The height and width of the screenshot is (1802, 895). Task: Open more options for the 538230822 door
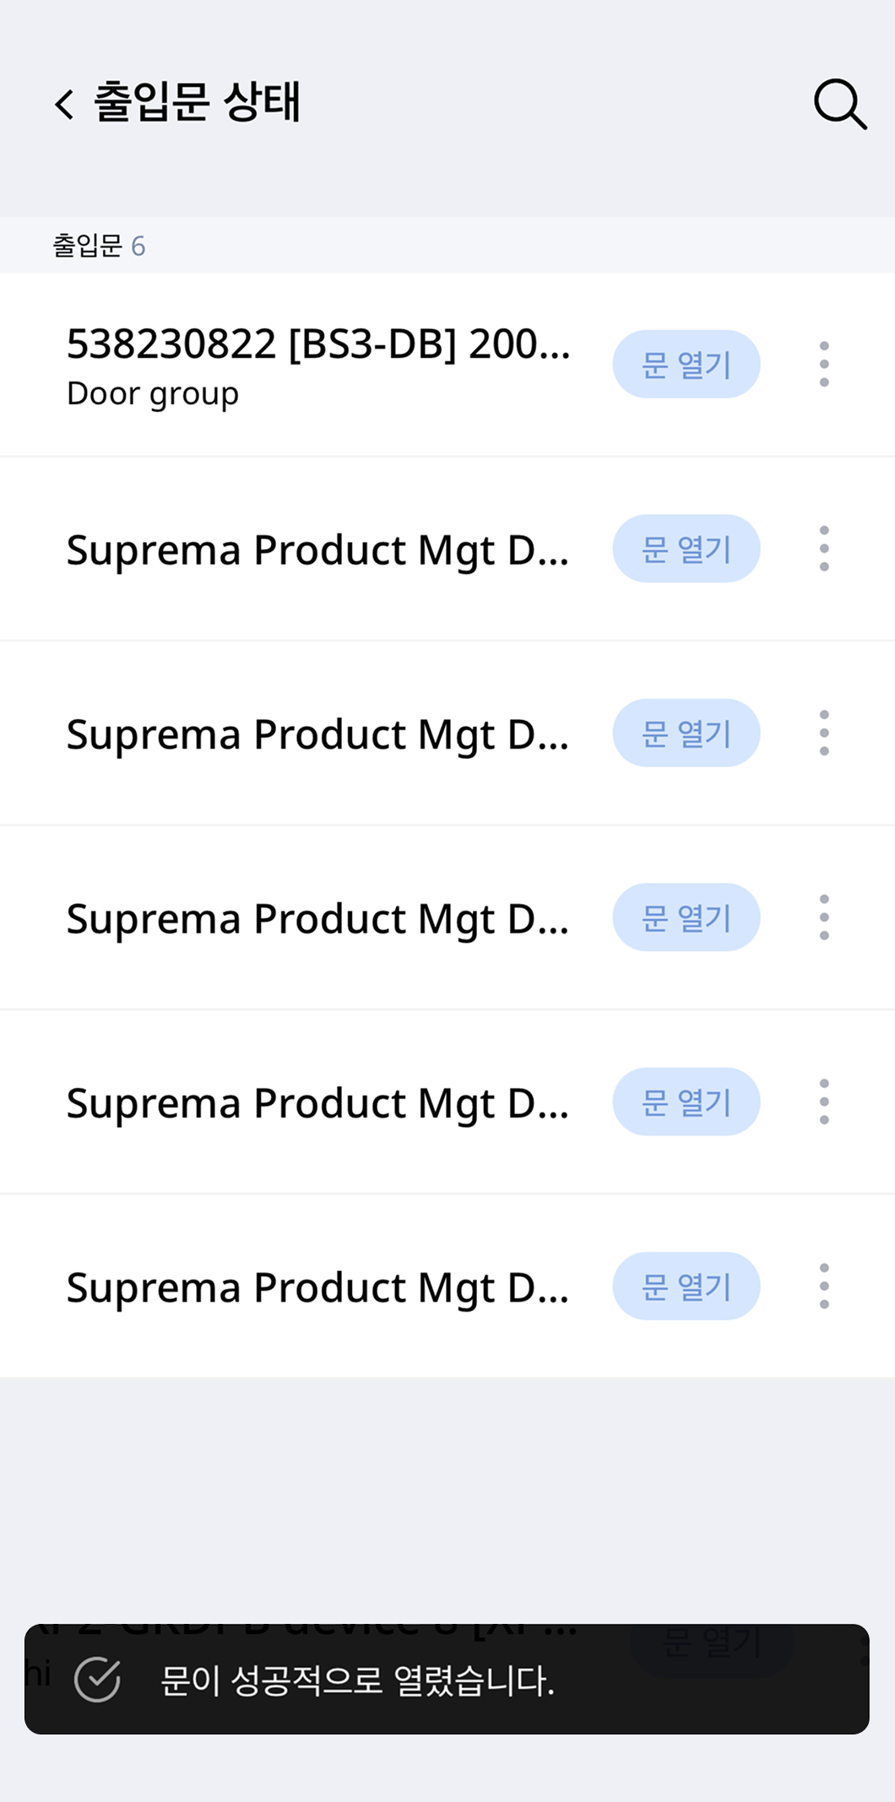point(824,365)
